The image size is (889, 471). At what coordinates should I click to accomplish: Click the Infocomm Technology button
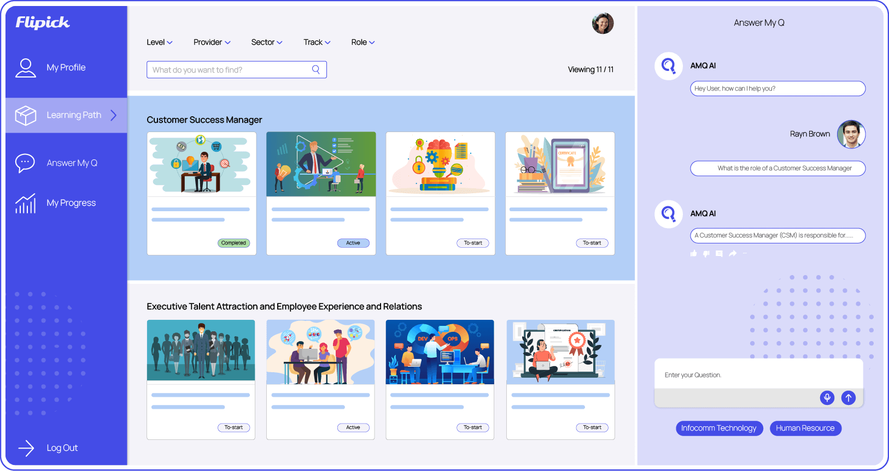(x=718, y=428)
